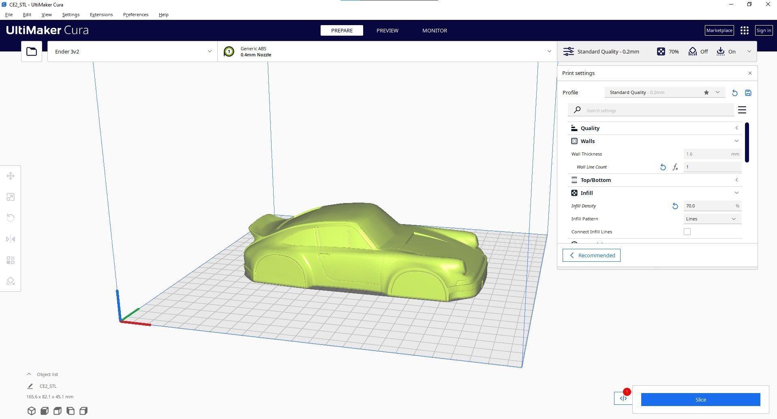Click the Slice button

700,400
